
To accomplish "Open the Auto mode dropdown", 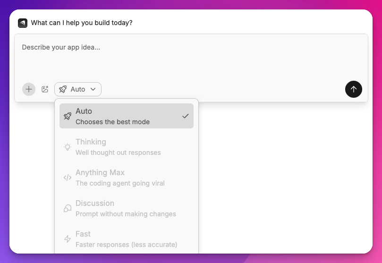I will [78, 89].
